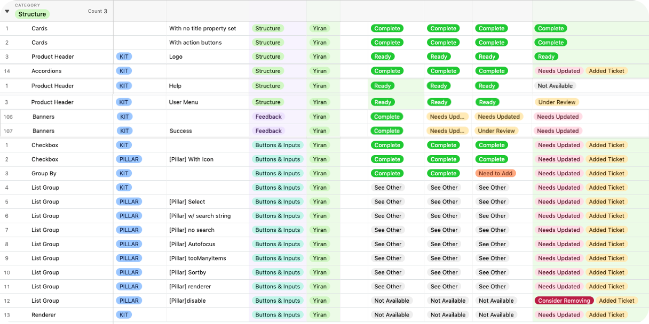The width and height of the screenshot is (649, 324).
Task: Click PILLAR tag in '[Pillar] With Icon' row
Action: 129,159
